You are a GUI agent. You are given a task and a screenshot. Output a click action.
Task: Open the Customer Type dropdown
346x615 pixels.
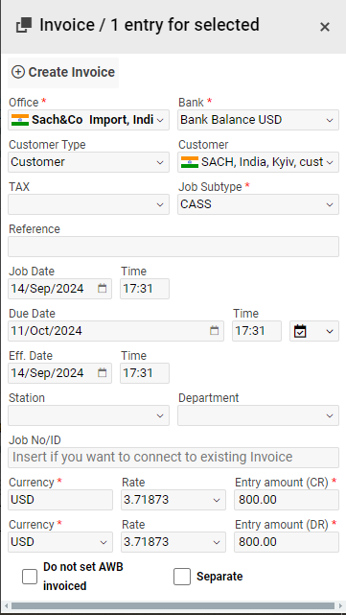pyautogui.click(x=88, y=162)
